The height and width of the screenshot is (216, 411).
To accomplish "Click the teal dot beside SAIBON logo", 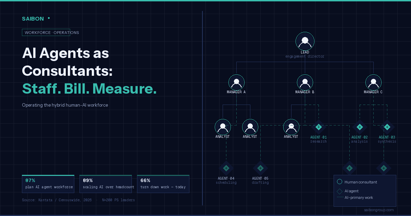I will [49, 18].
